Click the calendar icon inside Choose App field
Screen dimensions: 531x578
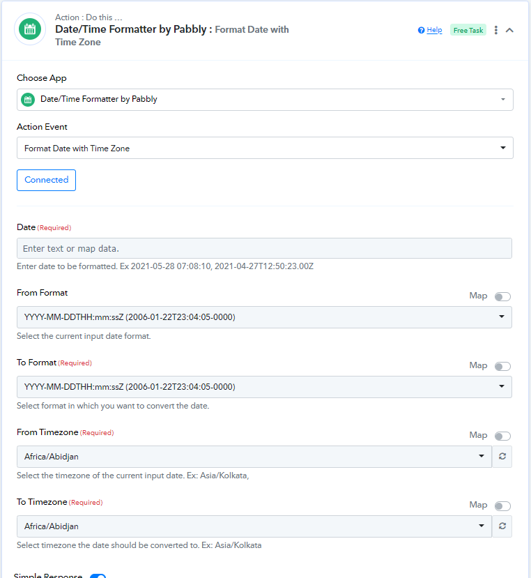[28, 100]
